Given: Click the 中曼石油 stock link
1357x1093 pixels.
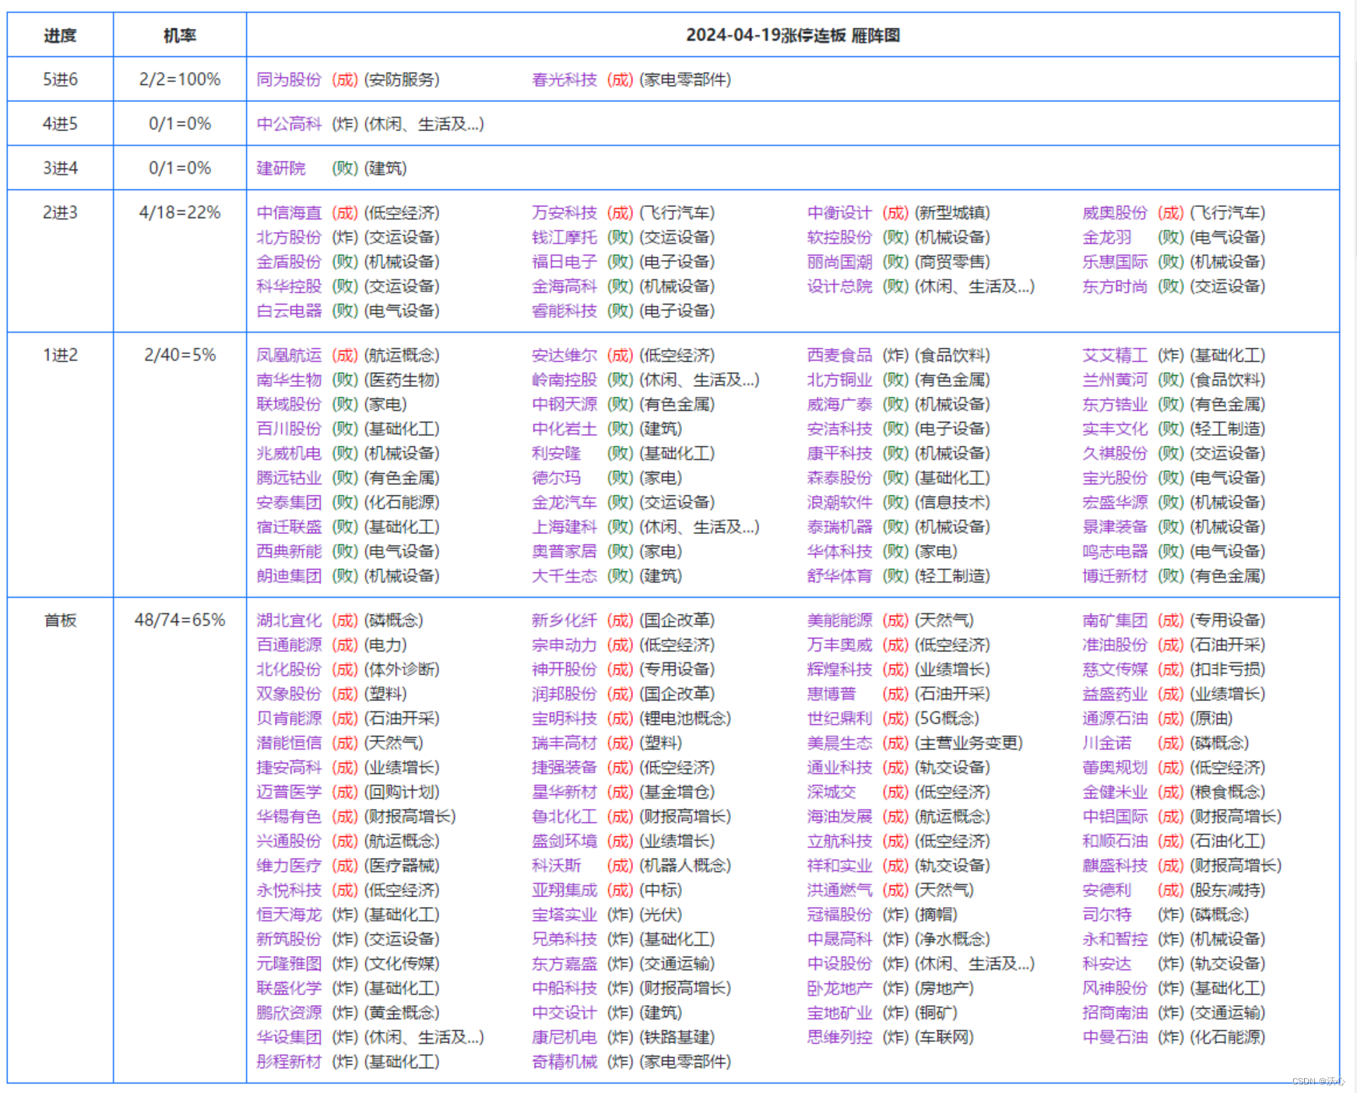Looking at the screenshot, I should click(1115, 1037).
